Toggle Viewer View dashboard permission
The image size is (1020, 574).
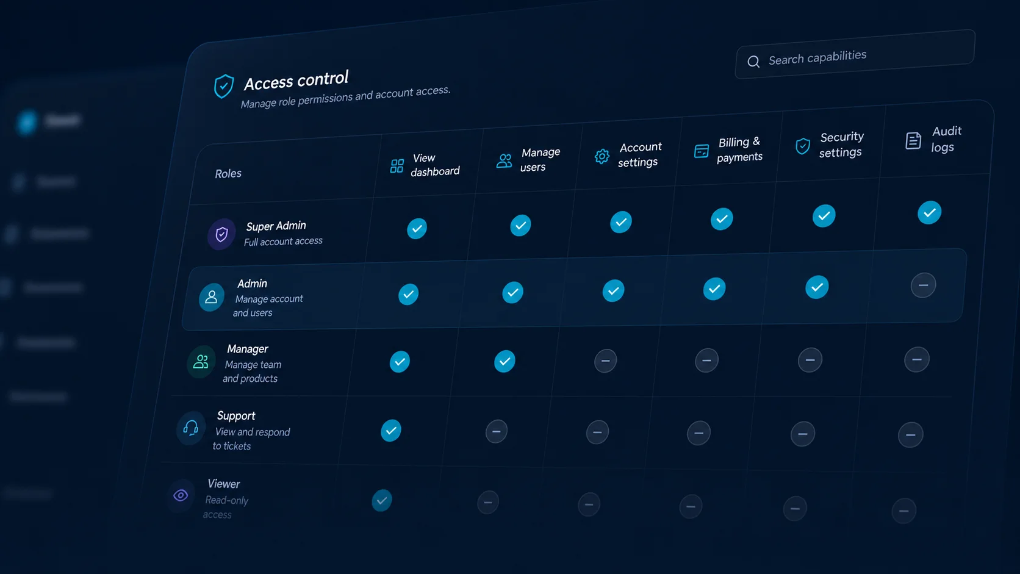point(382,501)
